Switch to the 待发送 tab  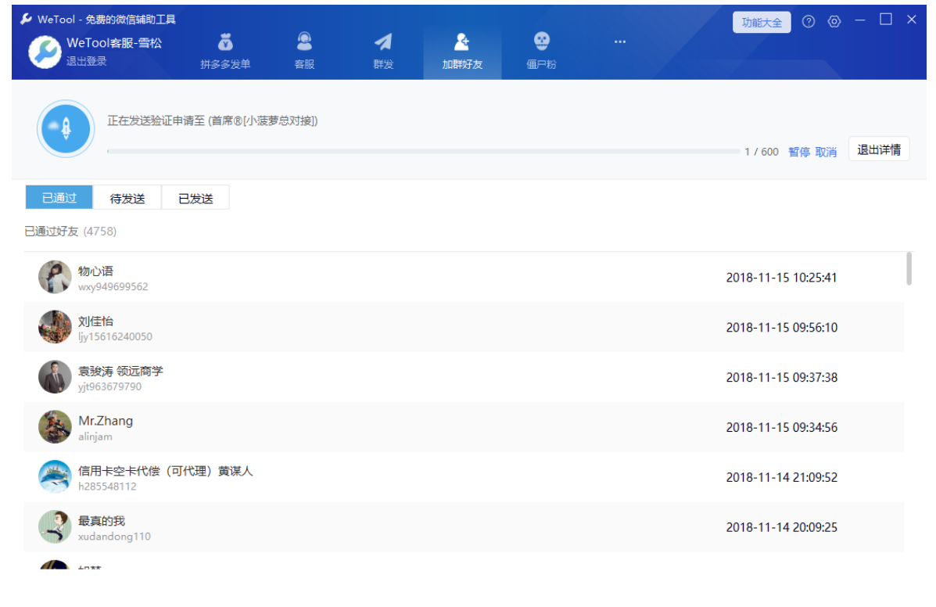click(127, 198)
